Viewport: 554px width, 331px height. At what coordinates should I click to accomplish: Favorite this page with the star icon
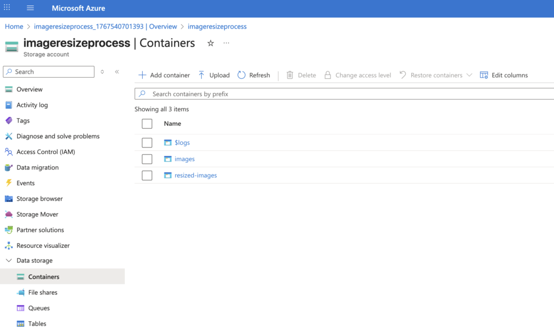click(210, 43)
